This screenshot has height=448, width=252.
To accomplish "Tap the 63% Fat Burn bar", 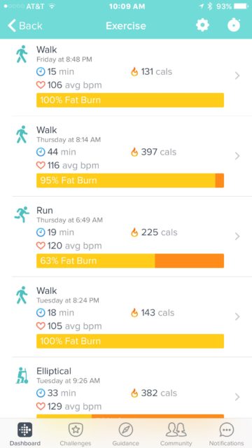I will point(130,261).
